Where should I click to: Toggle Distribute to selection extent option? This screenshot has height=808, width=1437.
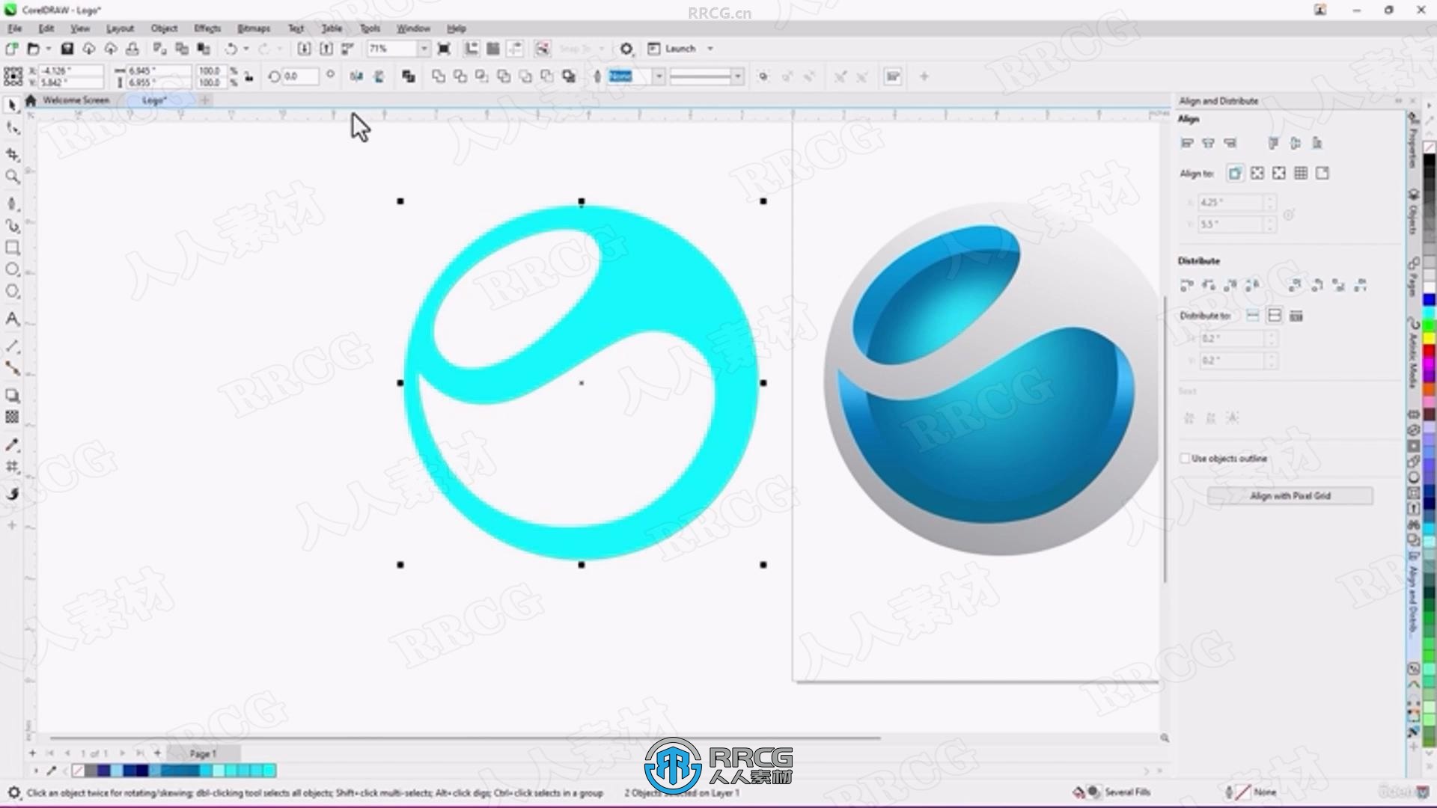1253,316
